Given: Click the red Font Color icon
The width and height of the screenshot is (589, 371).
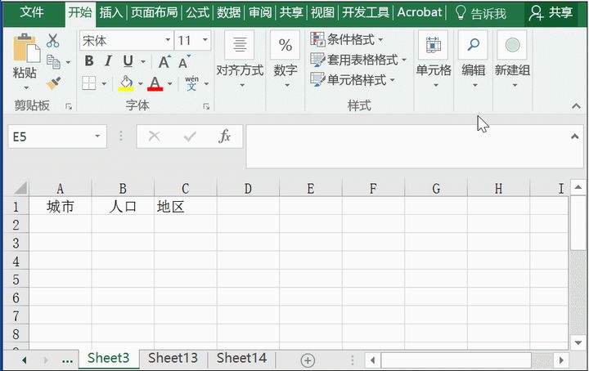Looking at the screenshot, I should (x=155, y=83).
